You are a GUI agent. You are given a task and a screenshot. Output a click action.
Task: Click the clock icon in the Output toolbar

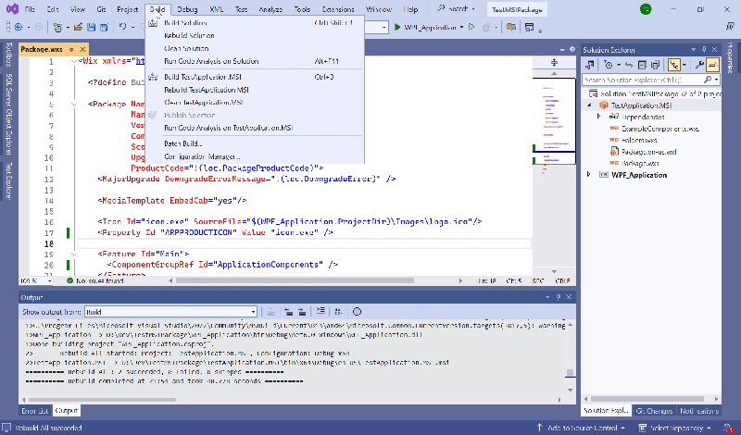357,311
